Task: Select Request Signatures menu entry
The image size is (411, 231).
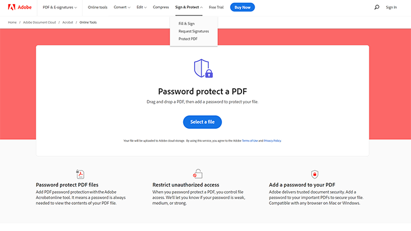Action: [194, 31]
